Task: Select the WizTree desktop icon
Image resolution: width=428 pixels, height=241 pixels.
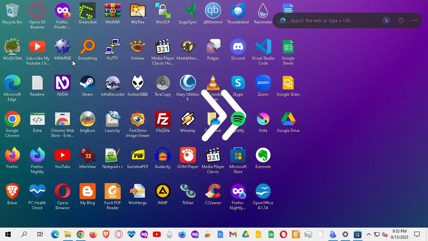Action: (137, 14)
